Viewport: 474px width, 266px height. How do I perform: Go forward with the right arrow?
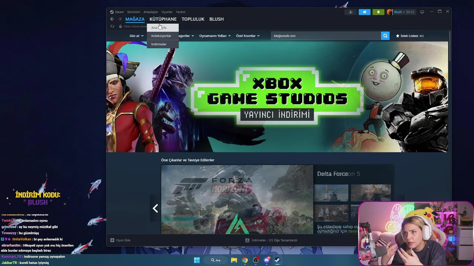[x=120, y=19]
